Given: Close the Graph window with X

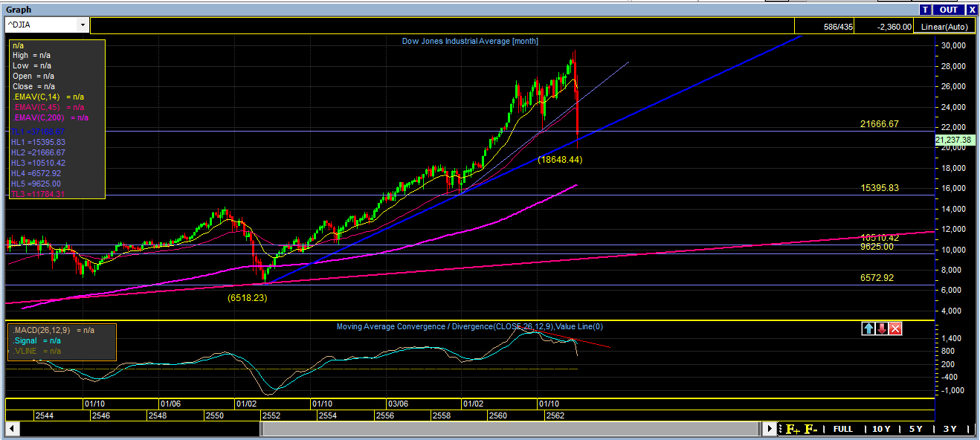Looking at the screenshot, I should coord(972,10).
